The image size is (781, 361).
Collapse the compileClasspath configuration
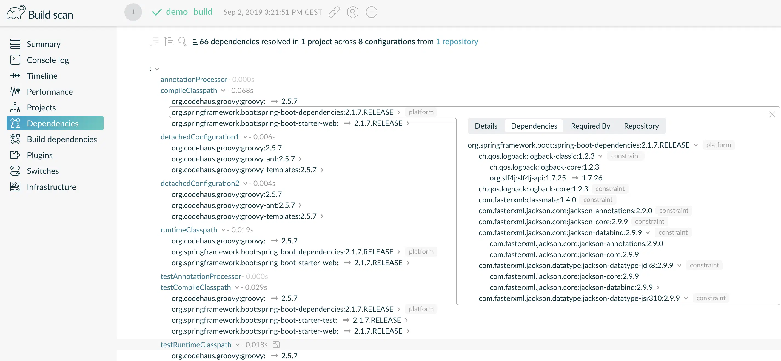click(x=223, y=91)
